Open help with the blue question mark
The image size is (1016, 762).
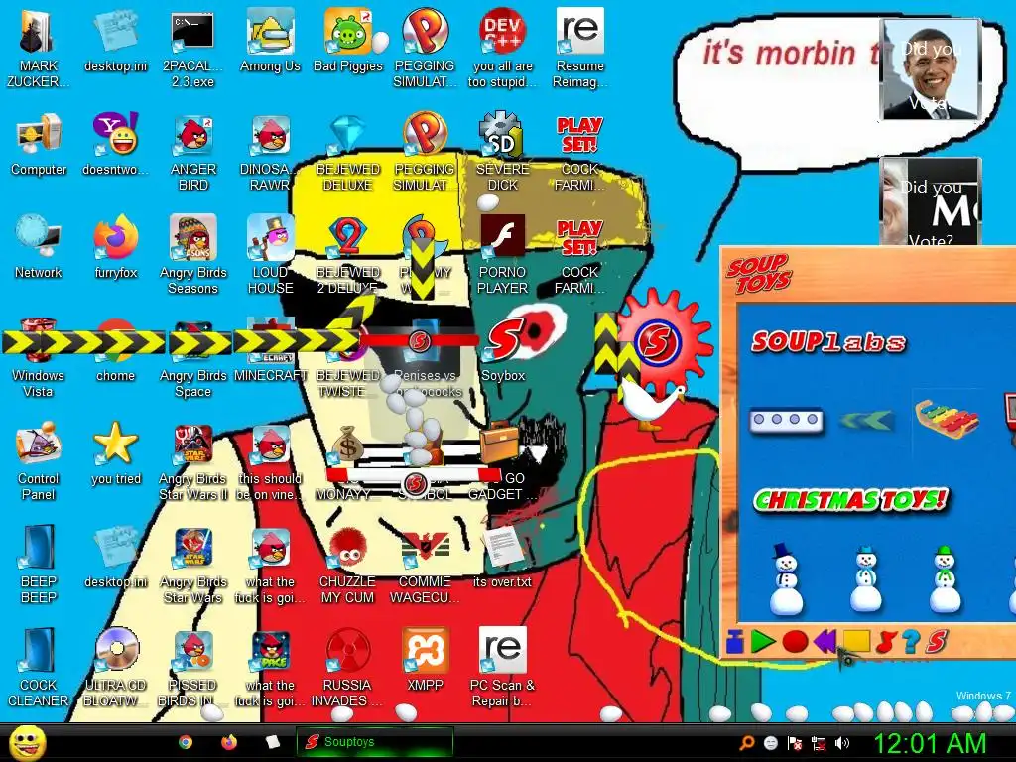[910, 642]
